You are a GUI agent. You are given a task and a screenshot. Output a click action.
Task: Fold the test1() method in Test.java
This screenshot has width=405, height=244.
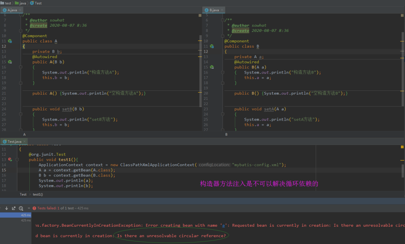[17, 160]
